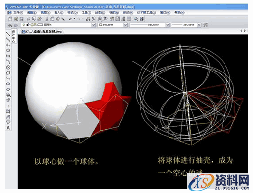Image resolution: width=253 pixels, height=193 pixels.
Task: Click the Layer properties manager icon
Action: click(10, 25)
